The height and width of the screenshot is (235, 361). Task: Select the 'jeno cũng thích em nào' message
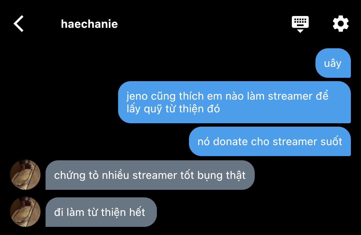point(234,102)
